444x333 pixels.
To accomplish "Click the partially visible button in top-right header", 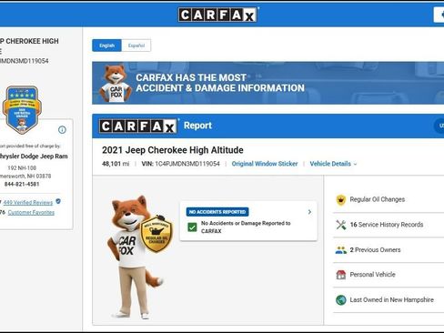I will [439, 15].
